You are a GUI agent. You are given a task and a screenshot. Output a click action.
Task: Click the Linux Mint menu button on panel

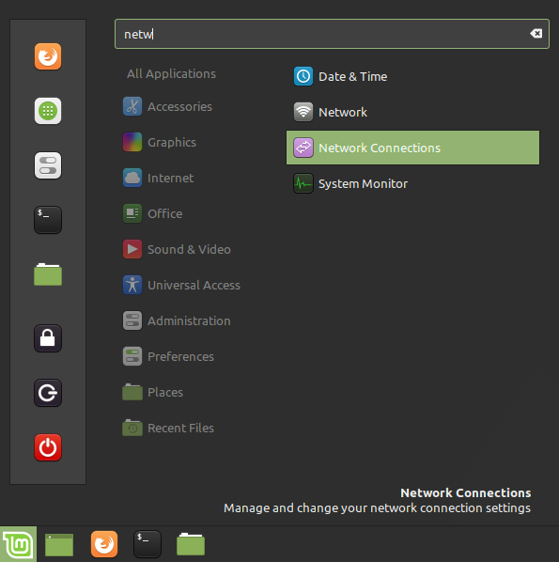pos(18,544)
